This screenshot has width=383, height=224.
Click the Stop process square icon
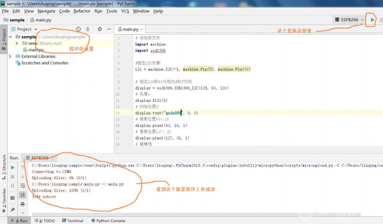[13, 177]
